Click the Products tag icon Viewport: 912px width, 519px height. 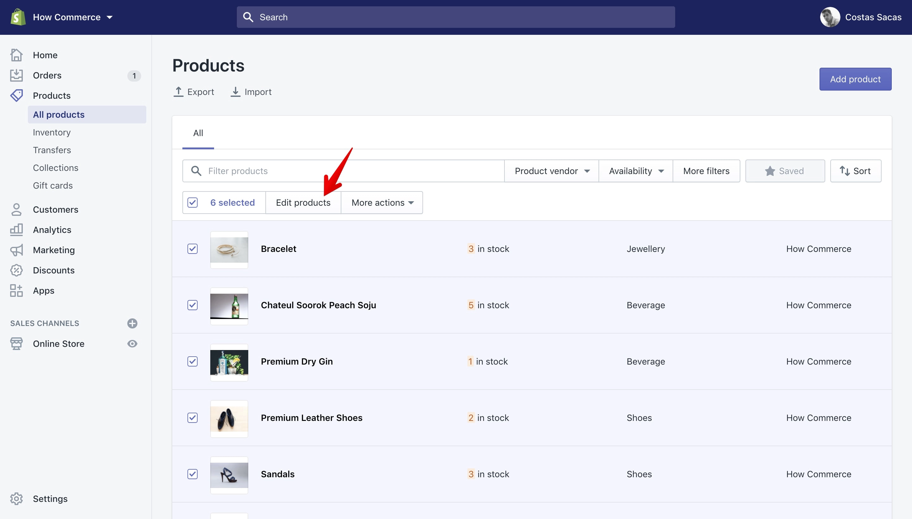click(x=16, y=96)
